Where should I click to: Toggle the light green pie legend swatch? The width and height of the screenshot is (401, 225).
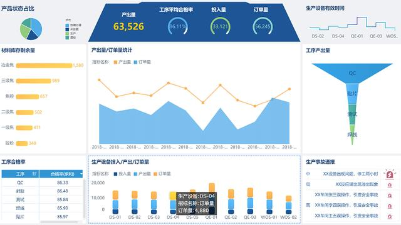[67, 33]
